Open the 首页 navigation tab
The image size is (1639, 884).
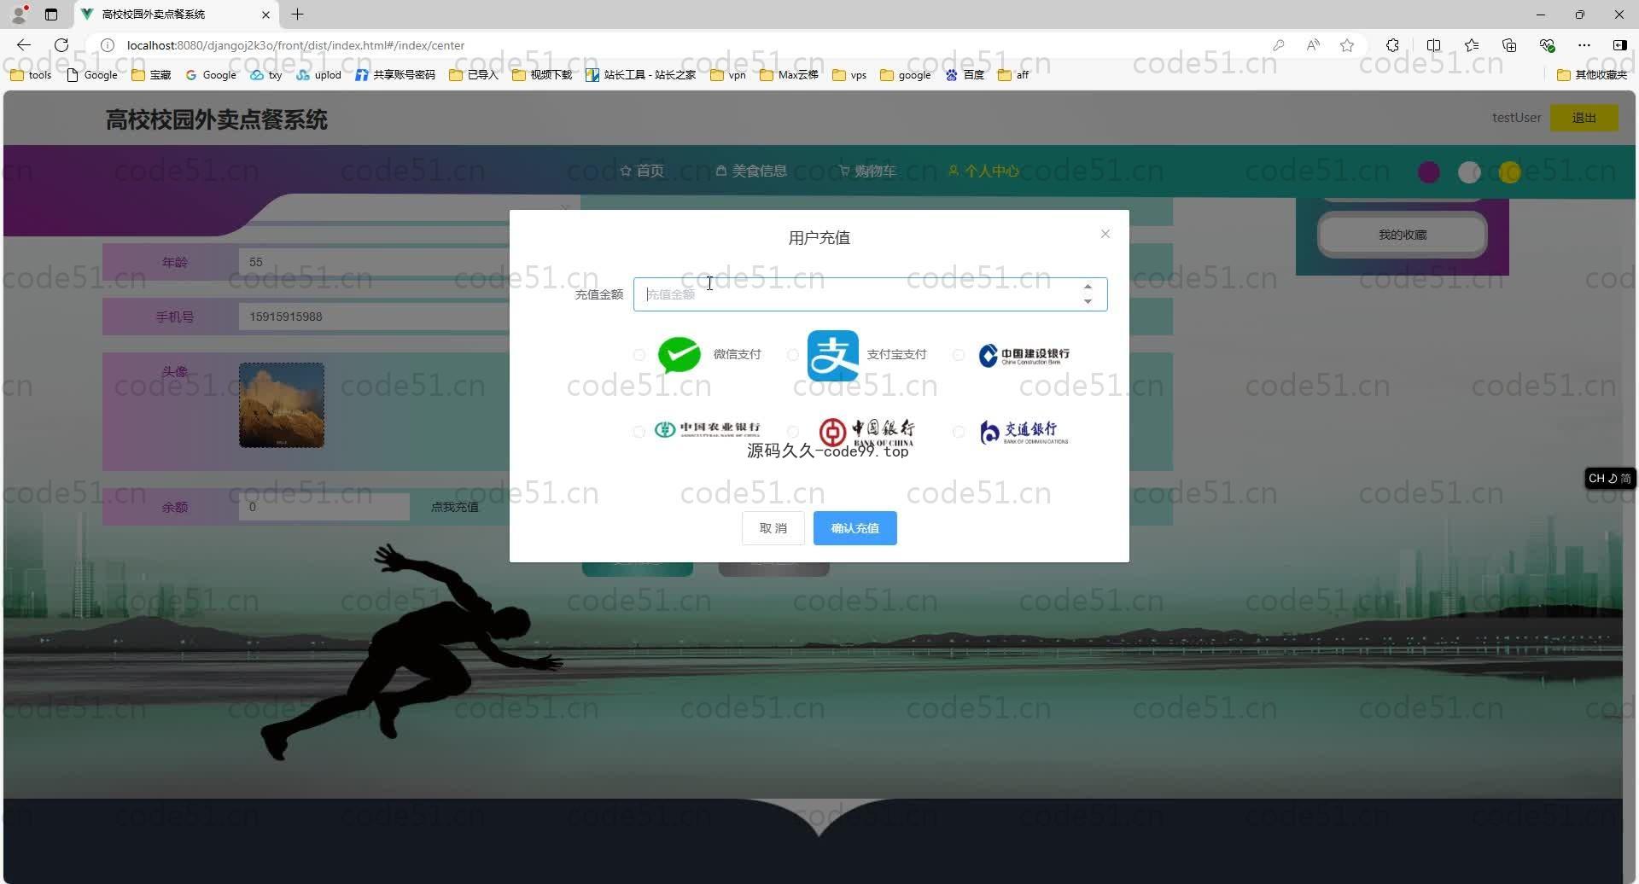642,171
